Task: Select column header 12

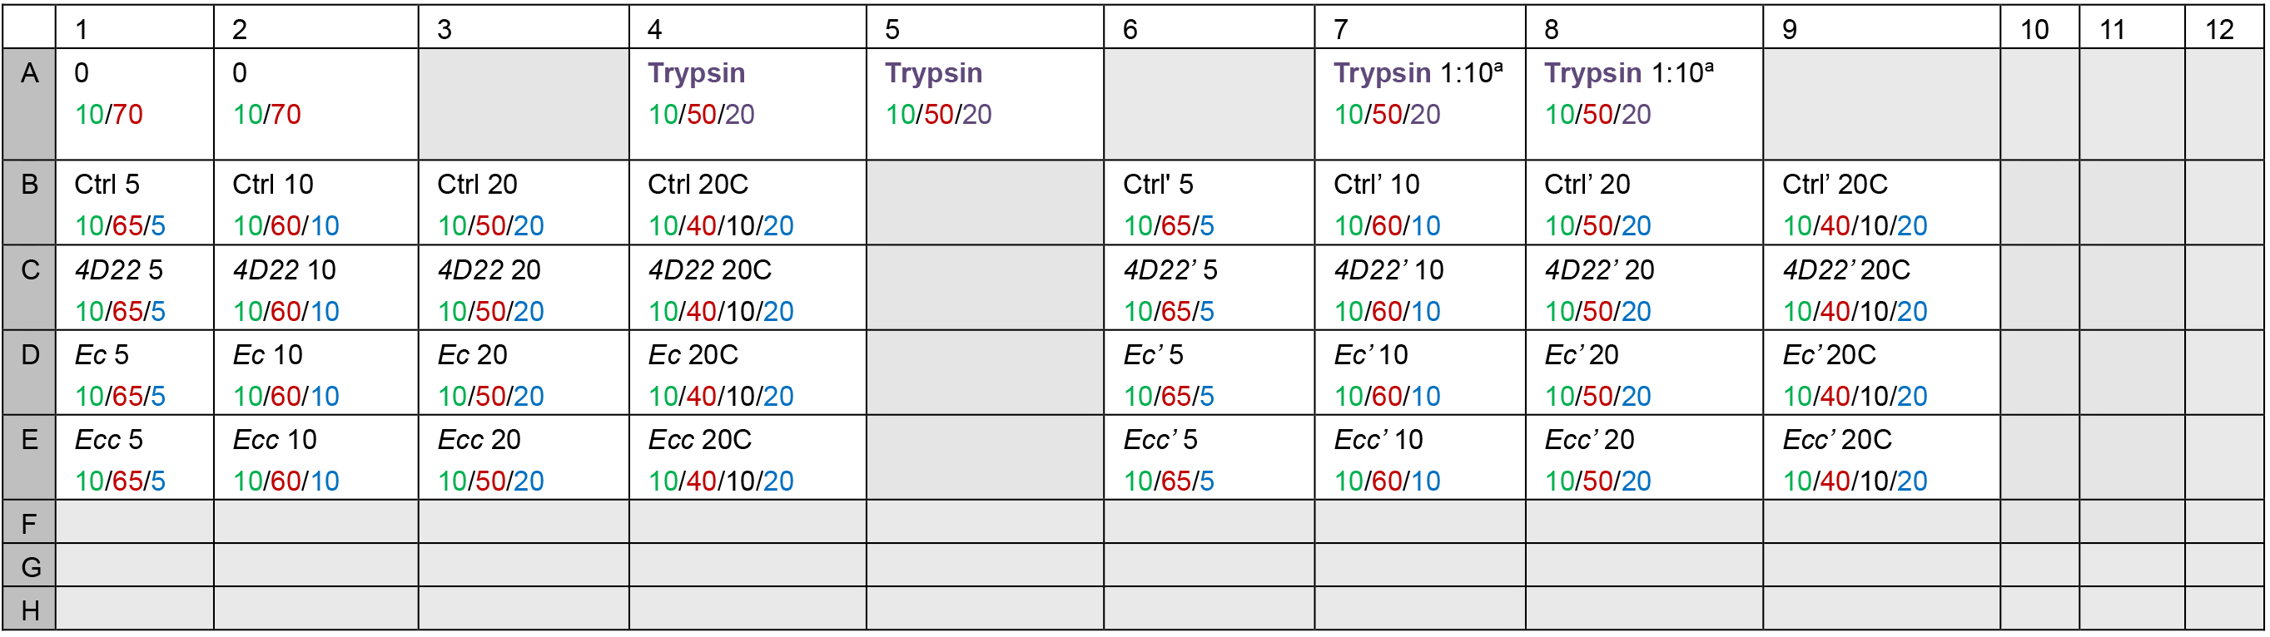Action: (2223, 27)
